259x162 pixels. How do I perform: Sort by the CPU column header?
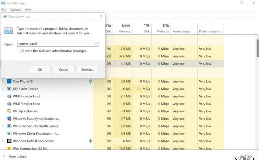click(109, 28)
